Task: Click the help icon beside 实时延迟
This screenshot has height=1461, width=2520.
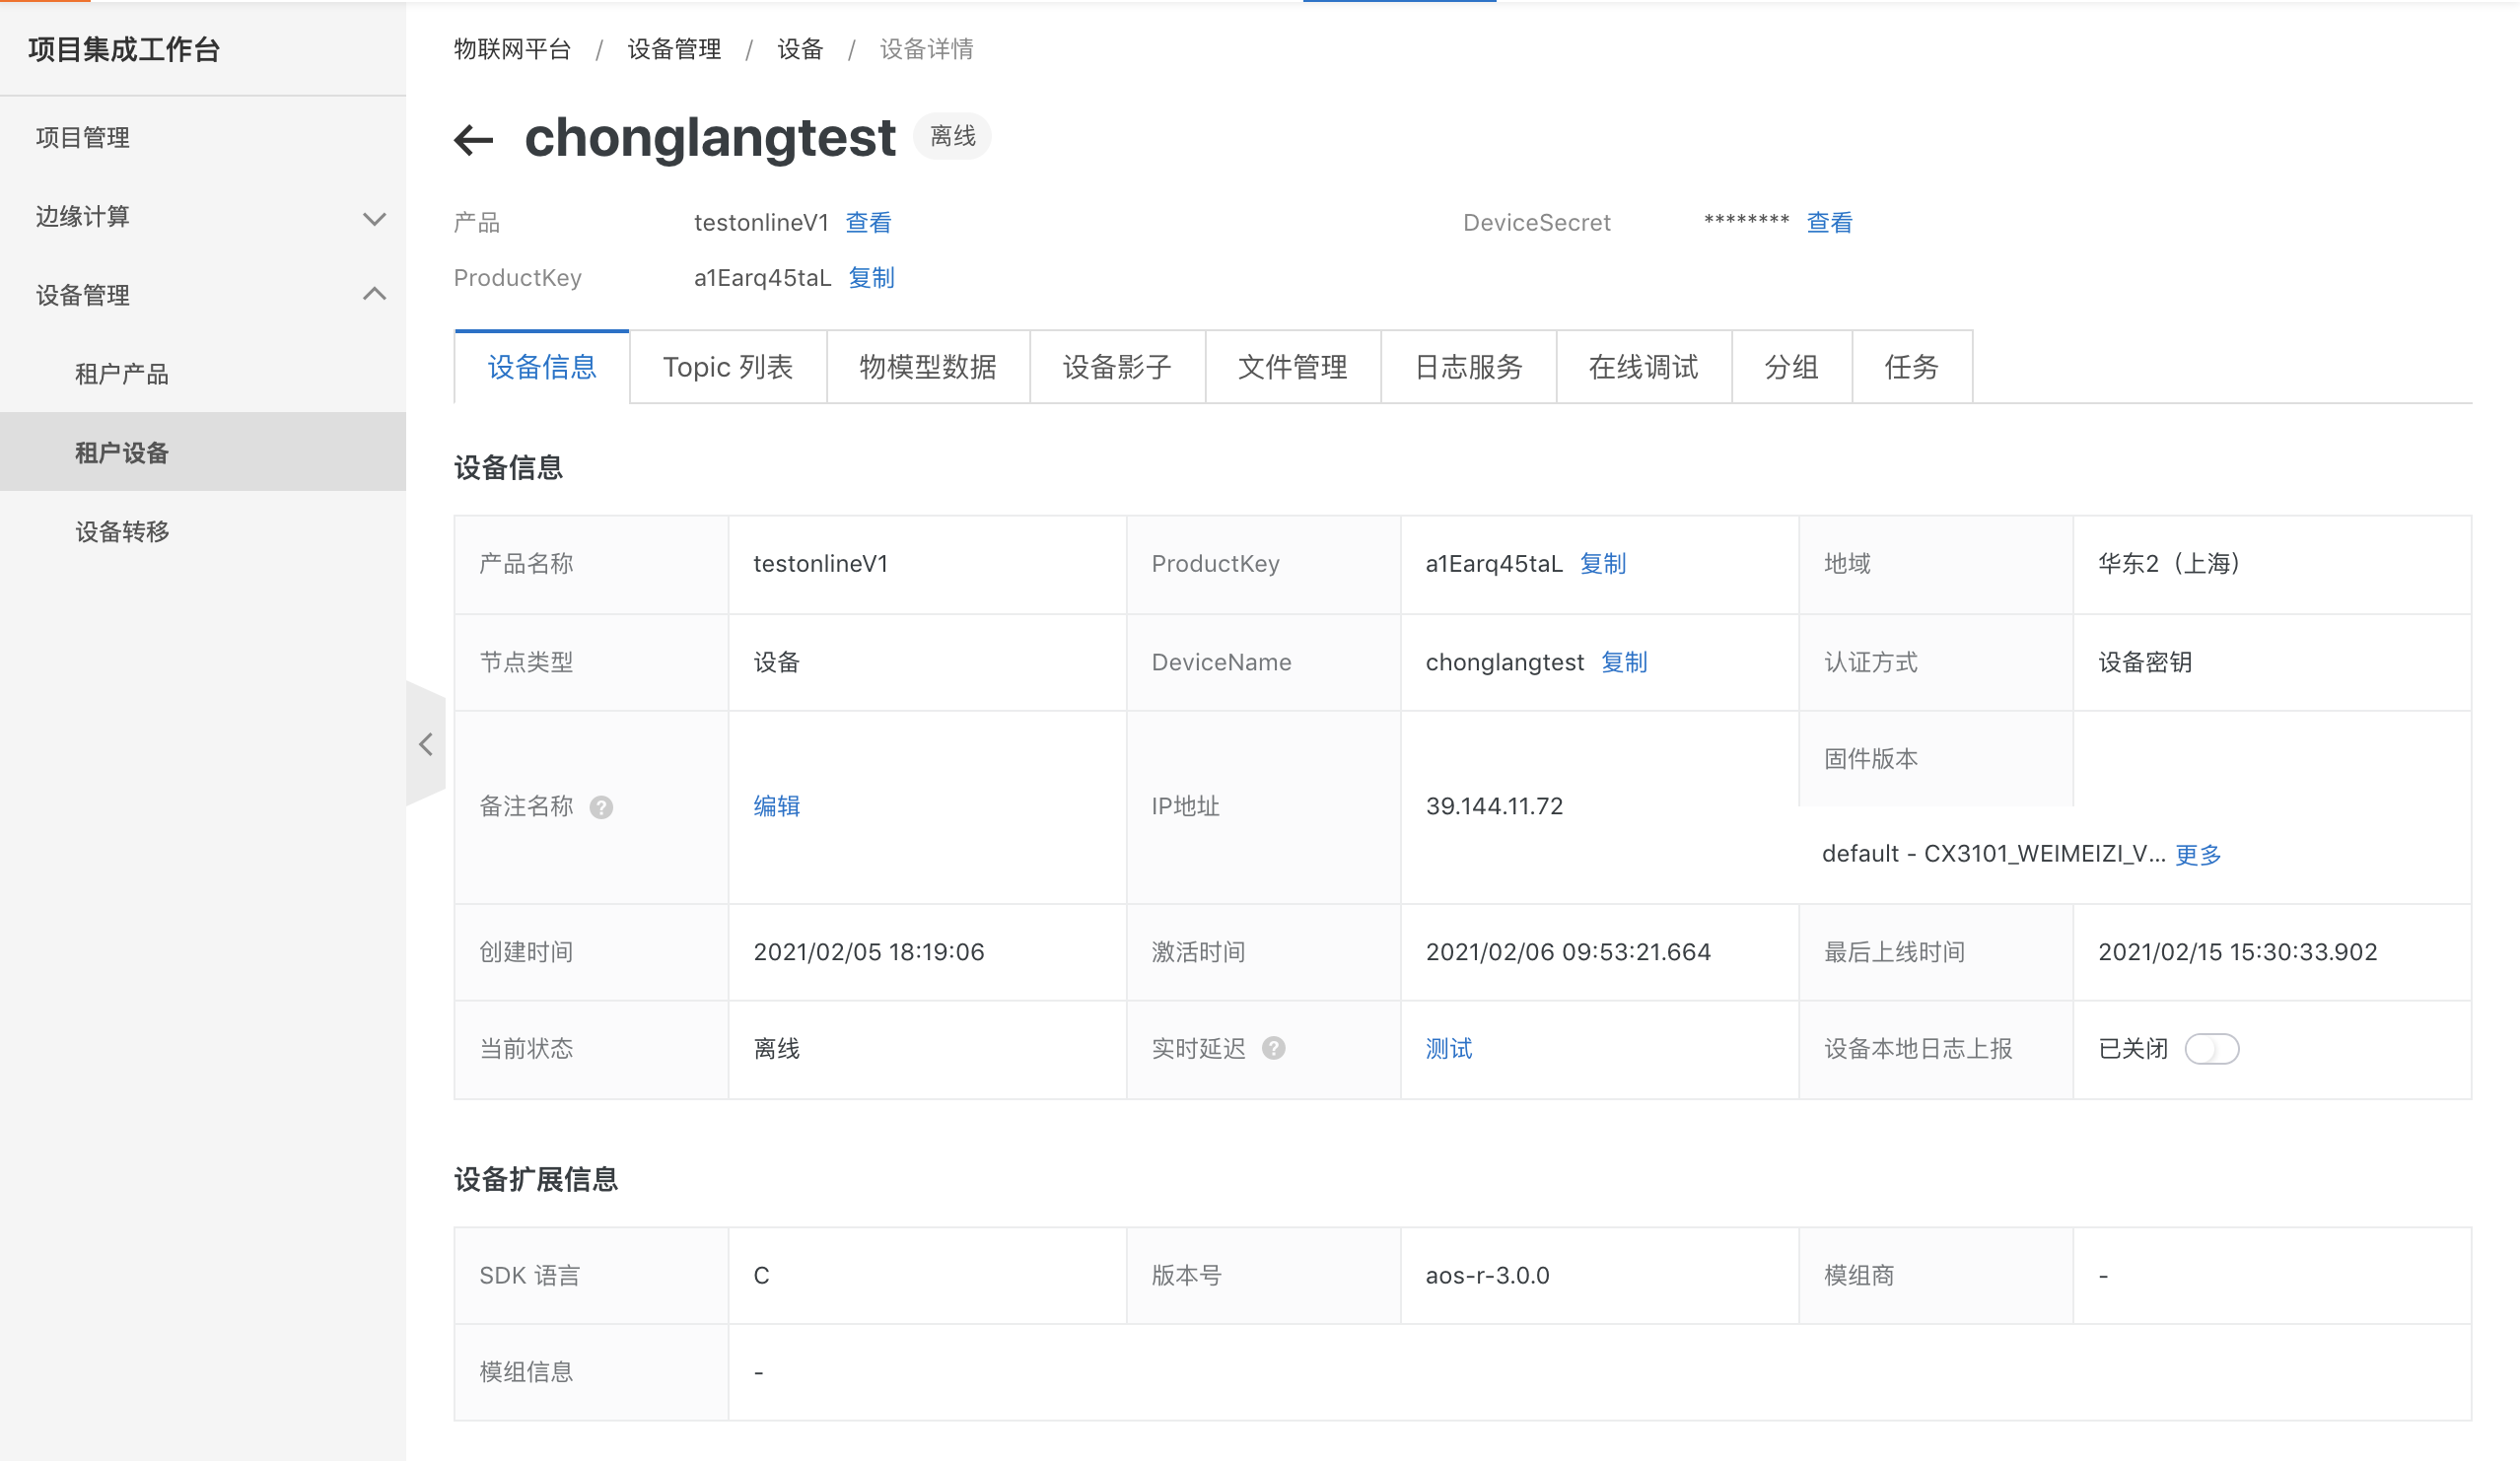Action: pyautogui.click(x=1273, y=1048)
